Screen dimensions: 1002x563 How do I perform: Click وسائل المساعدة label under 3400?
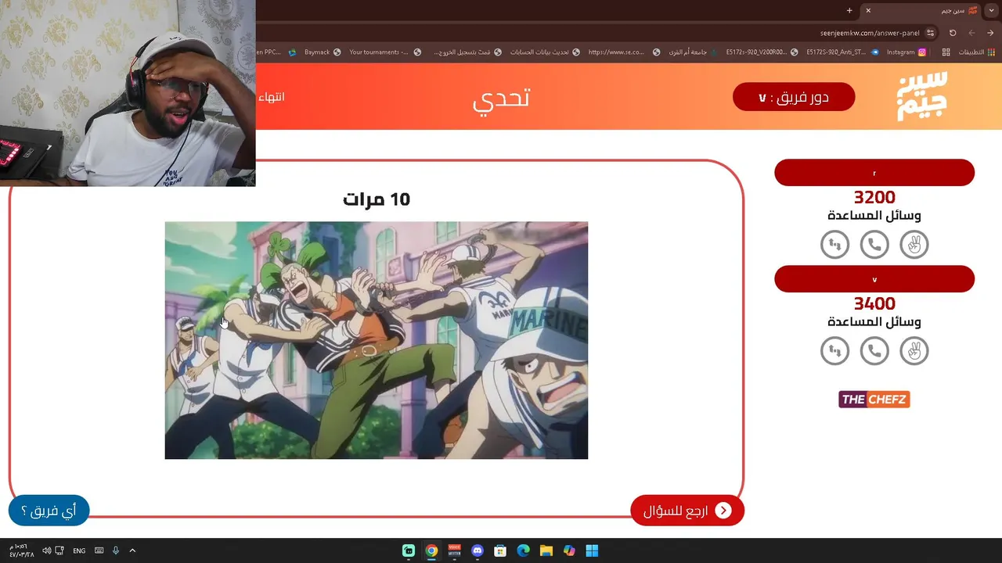point(874,321)
